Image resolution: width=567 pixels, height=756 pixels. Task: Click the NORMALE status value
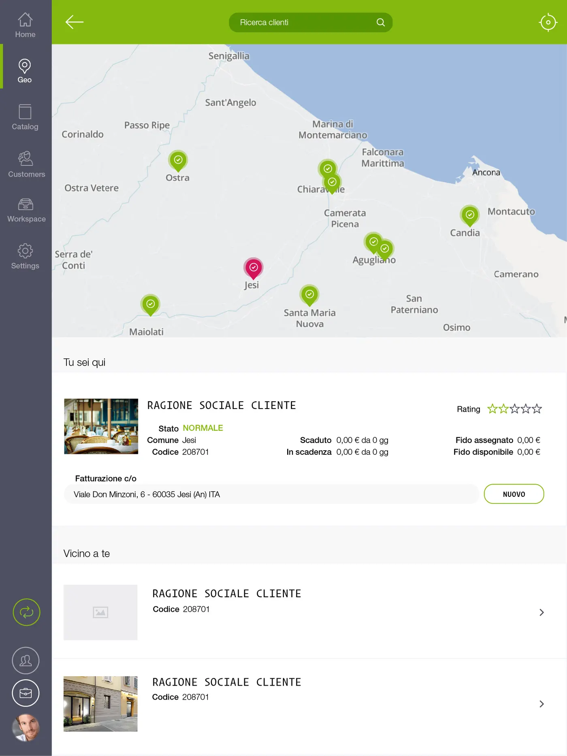203,428
